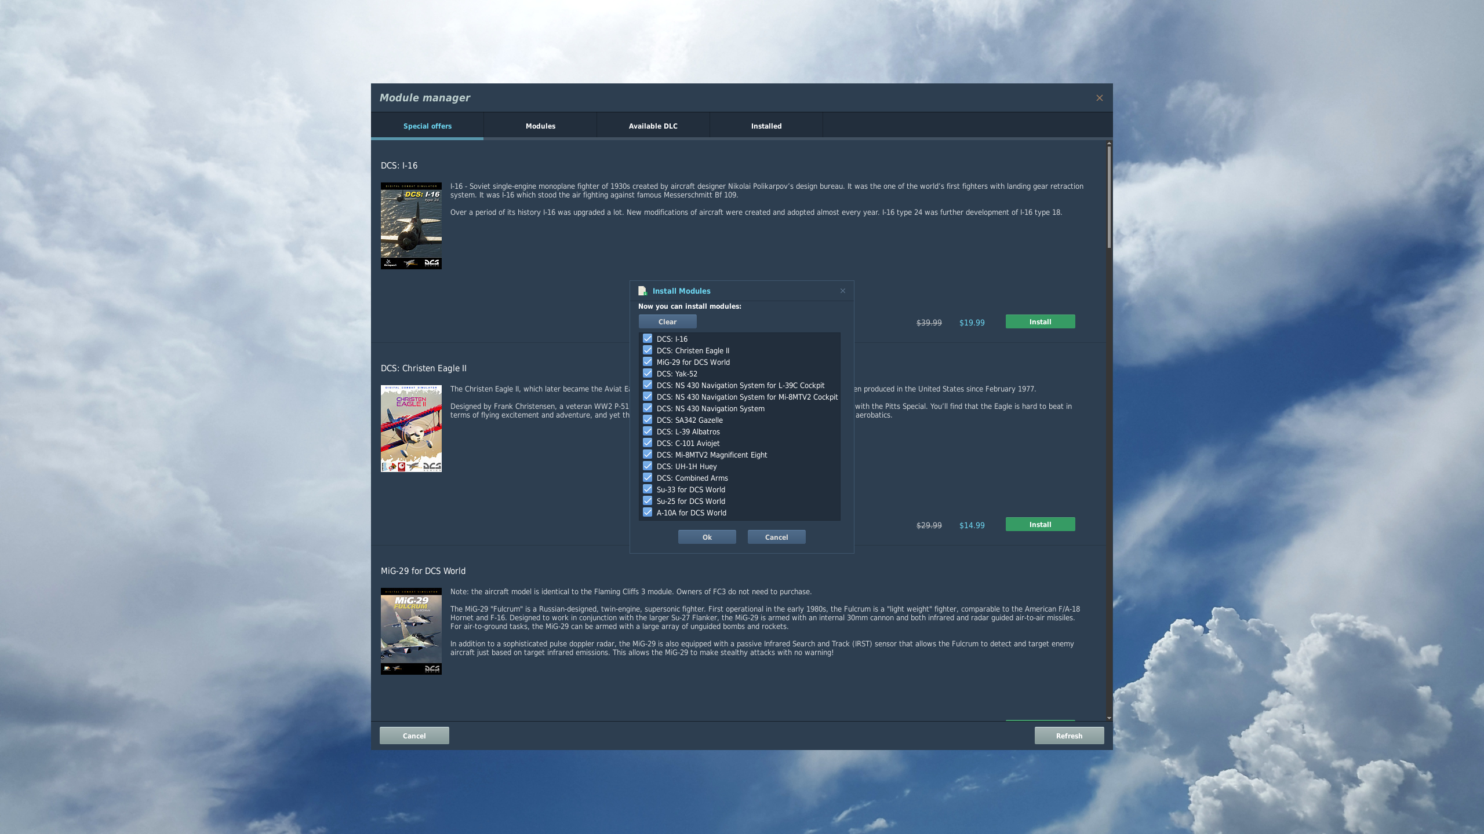This screenshot has width=1484, height=834.
Task: Install the DCS: I-16 module
Action: coord(1040,321)
